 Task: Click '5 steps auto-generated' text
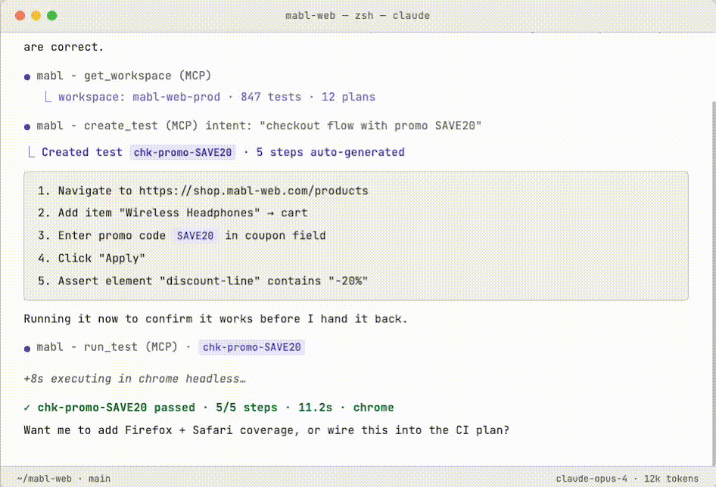click(331, 153)
